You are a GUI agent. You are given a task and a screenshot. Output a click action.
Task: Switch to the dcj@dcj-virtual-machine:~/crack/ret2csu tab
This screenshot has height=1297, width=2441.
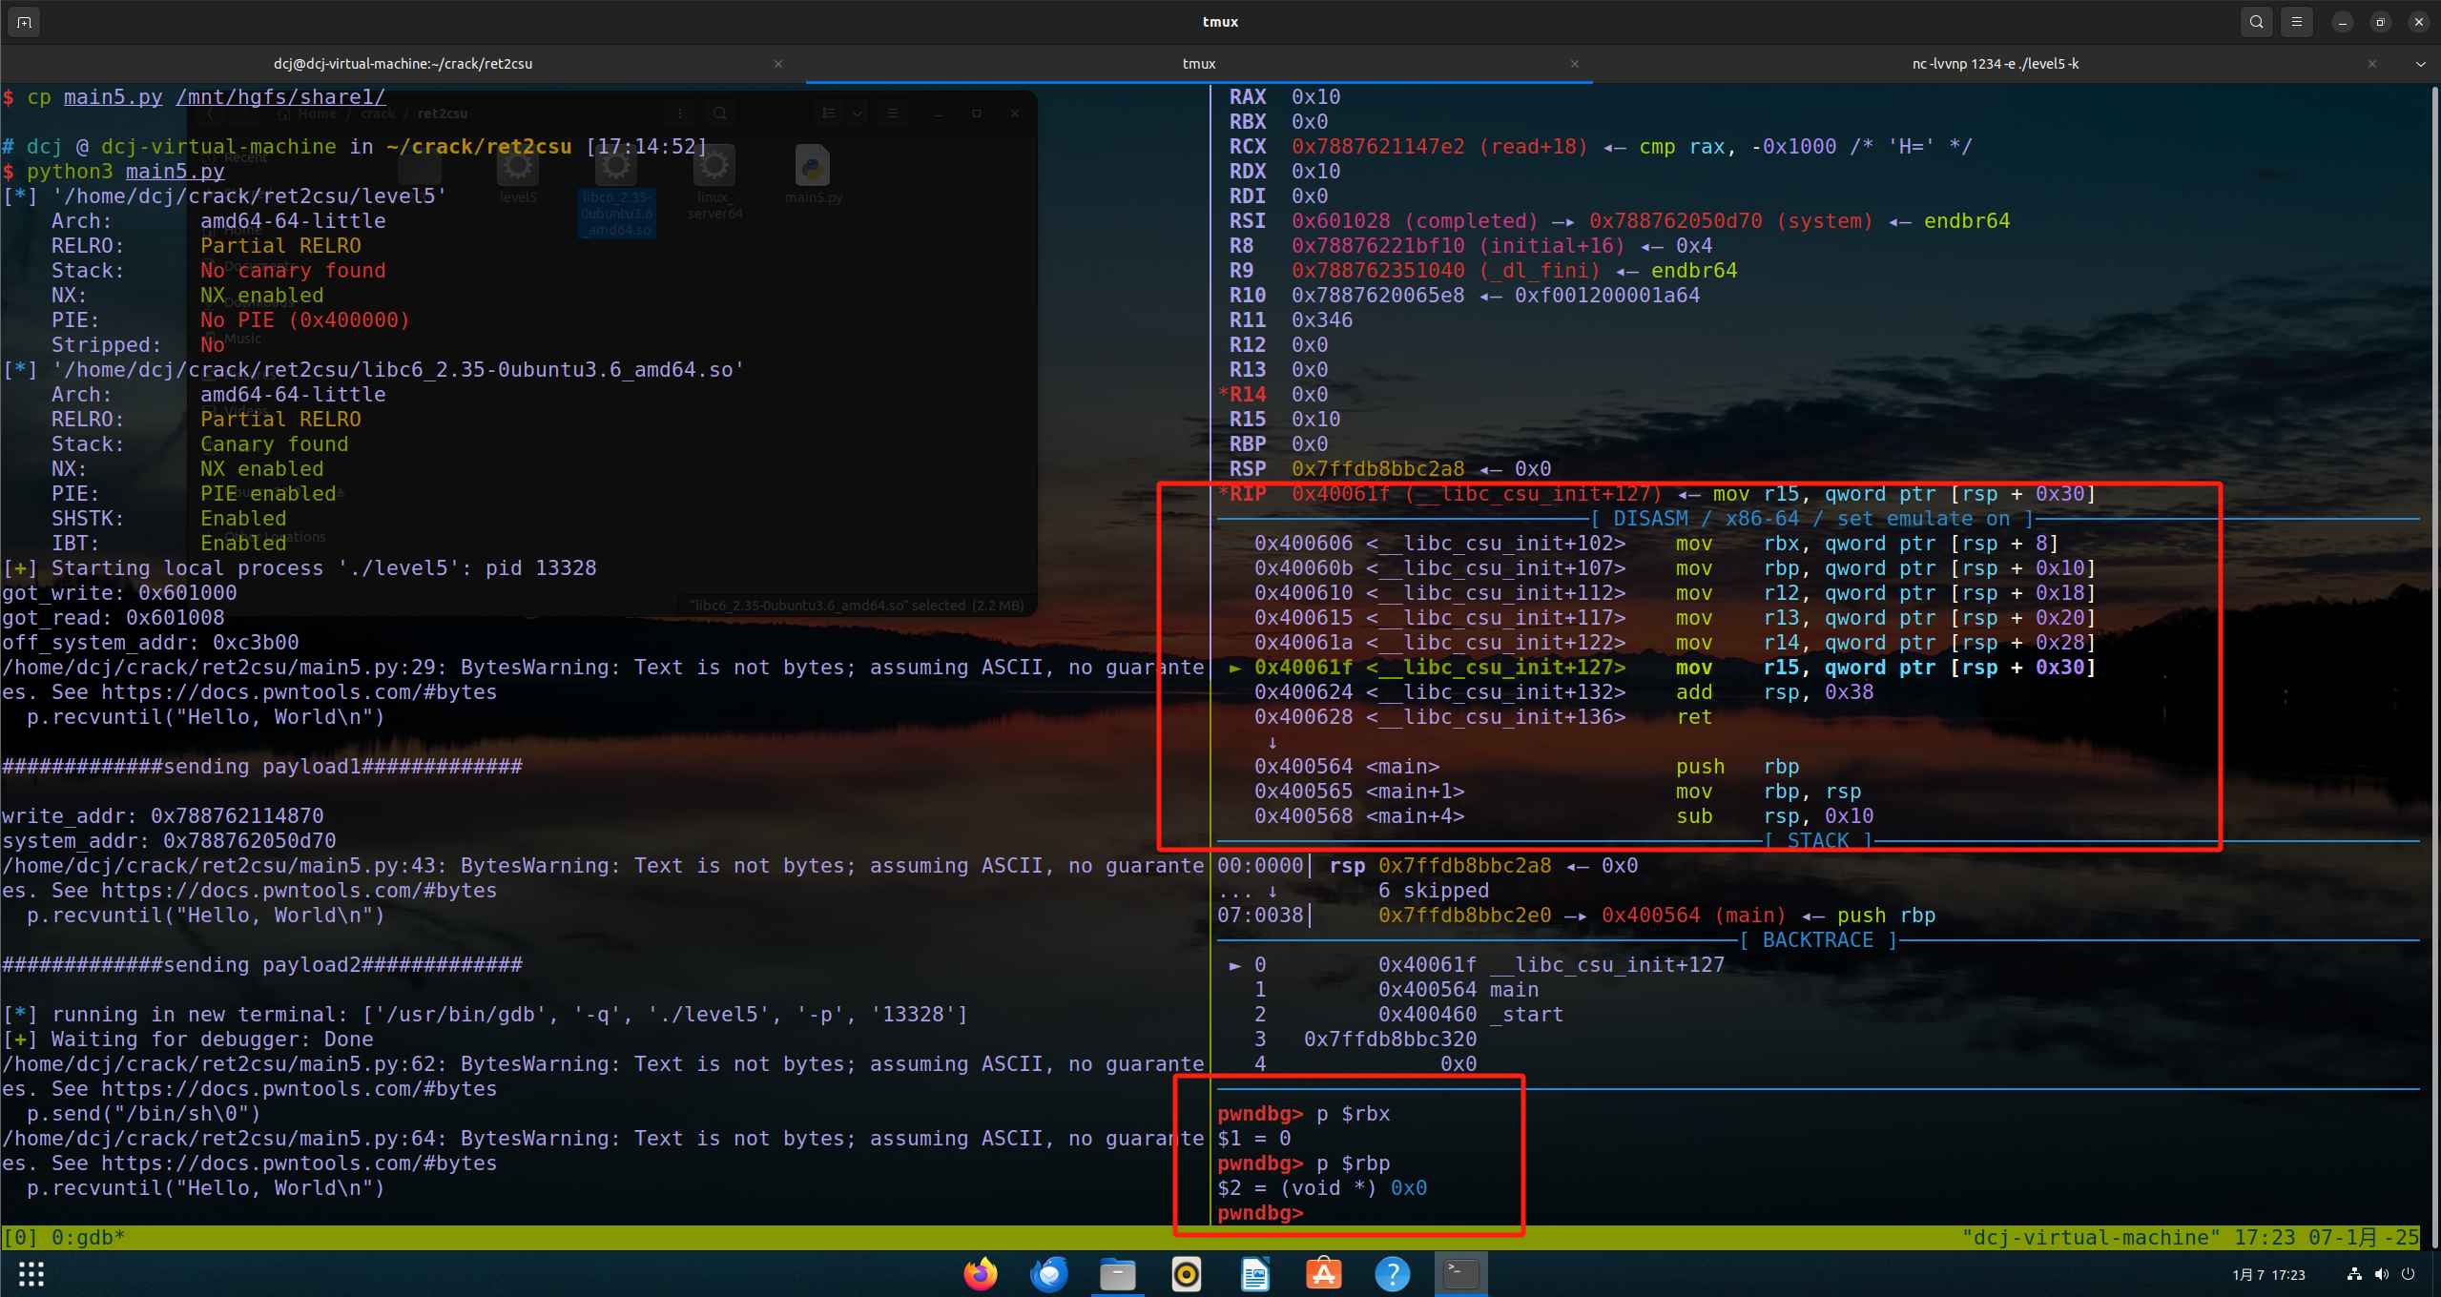[403, 64]
